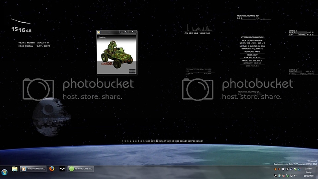Viewport: 318px width, 179px height.
Task: Maximize the Gorillaz media player window
Action: [x=126, y=32]
